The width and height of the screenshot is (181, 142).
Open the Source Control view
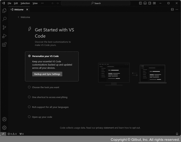(x=4, y=27)
